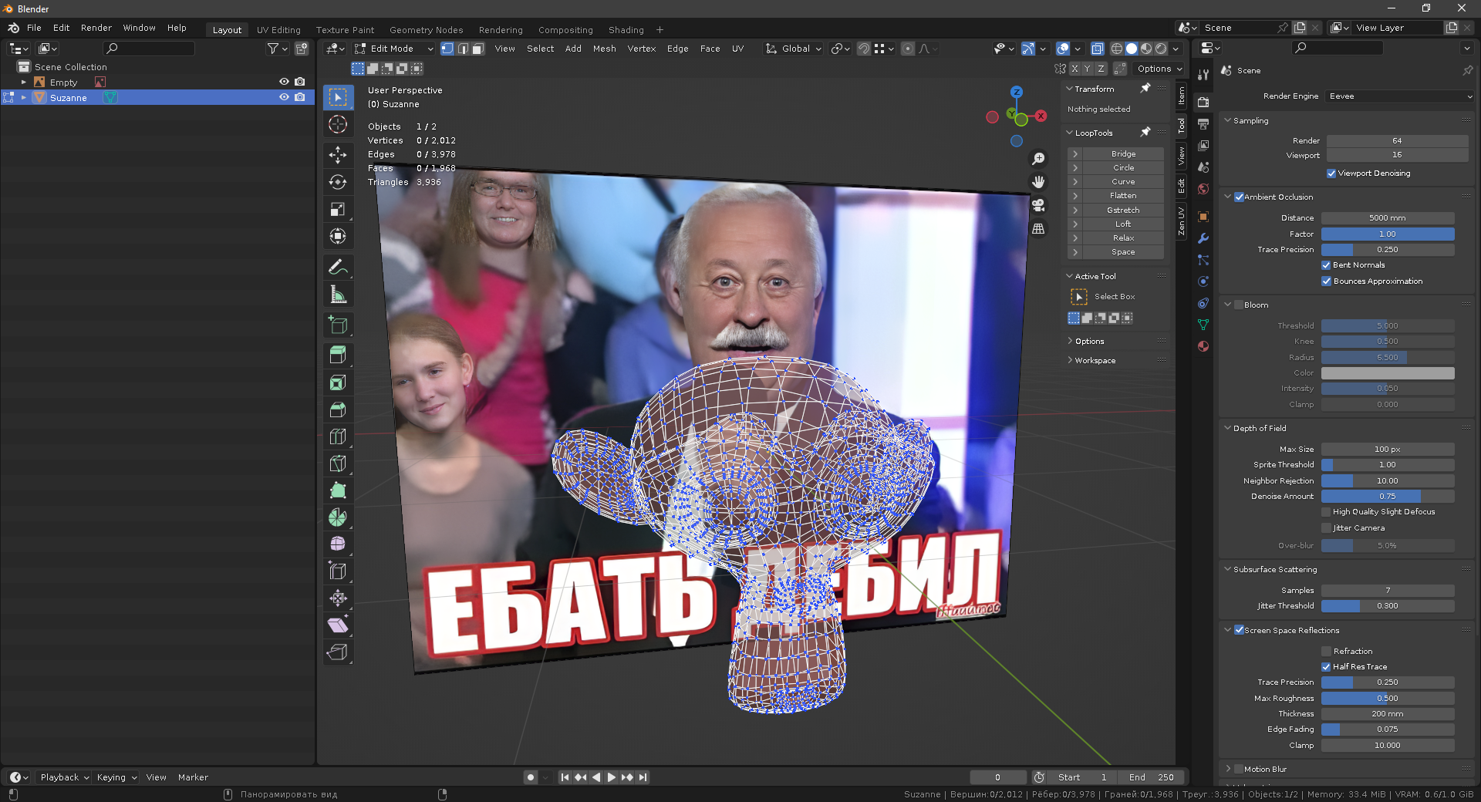
Task: Click the Select Box active tool button
Action: [1079, 297]
